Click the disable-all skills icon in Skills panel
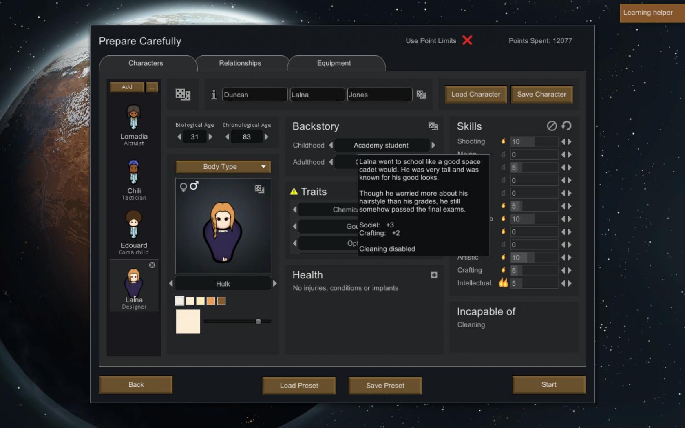Image resolution: width=685 pixels, height=428 pixels. tap(552, 126)
